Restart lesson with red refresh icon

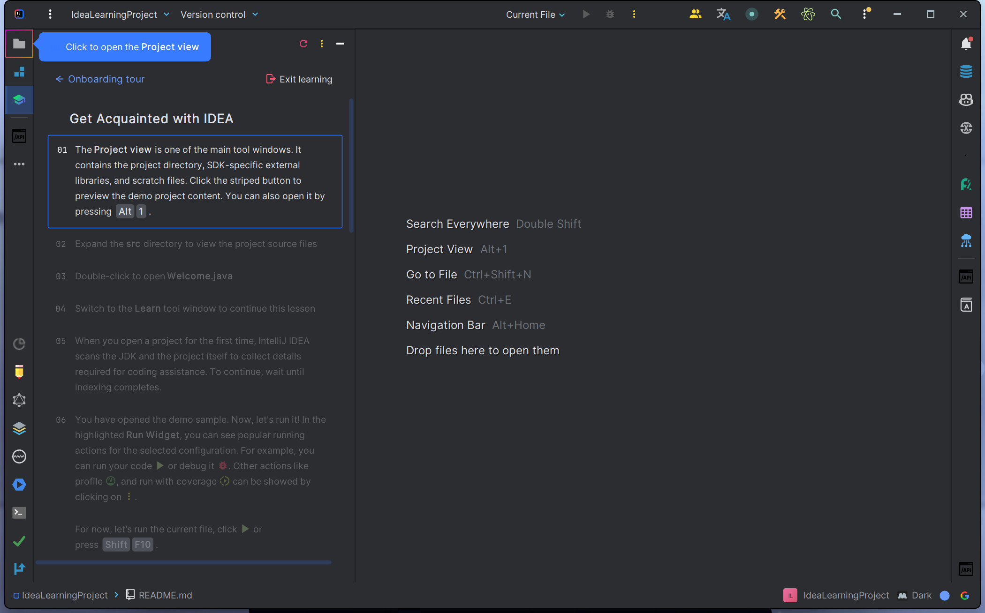point(303,44)
